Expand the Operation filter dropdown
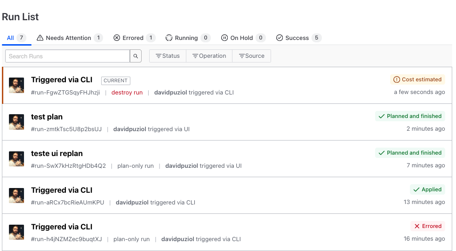Screen dimensions: 456x251 pos(209,56)
